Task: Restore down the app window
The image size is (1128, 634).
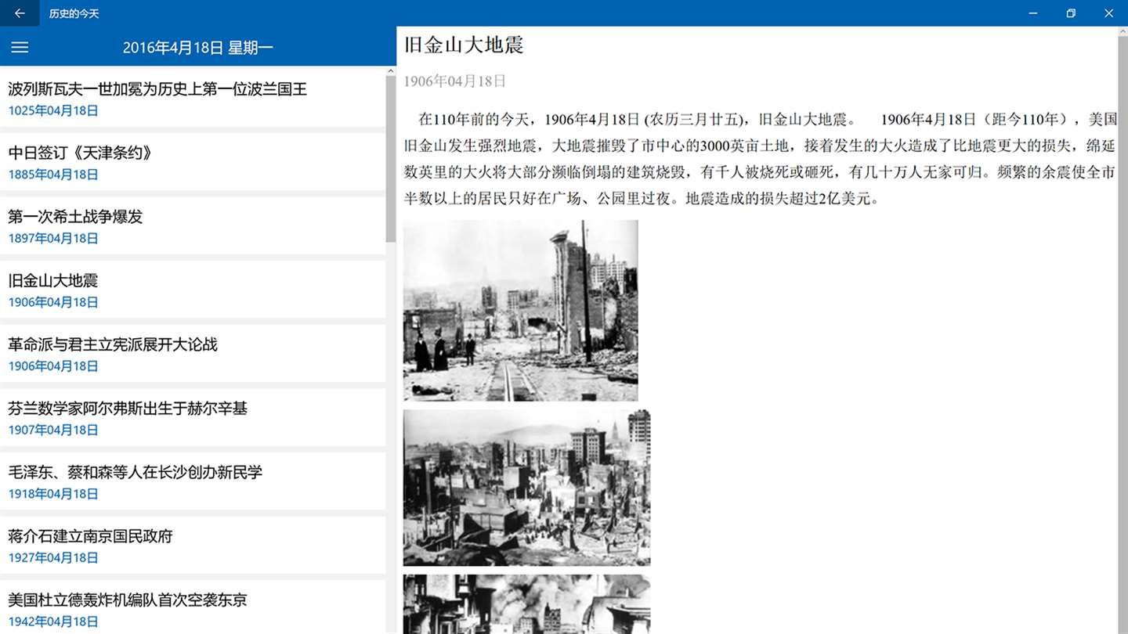Action: click(x=1071, y=13)
